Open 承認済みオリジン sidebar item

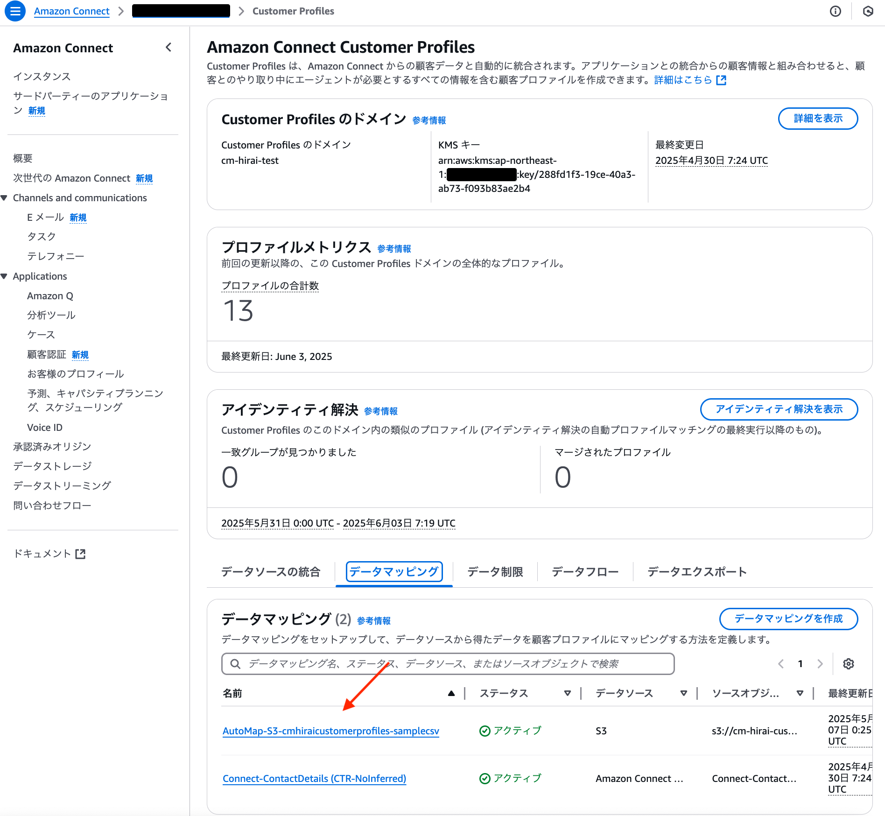[52, 447]
